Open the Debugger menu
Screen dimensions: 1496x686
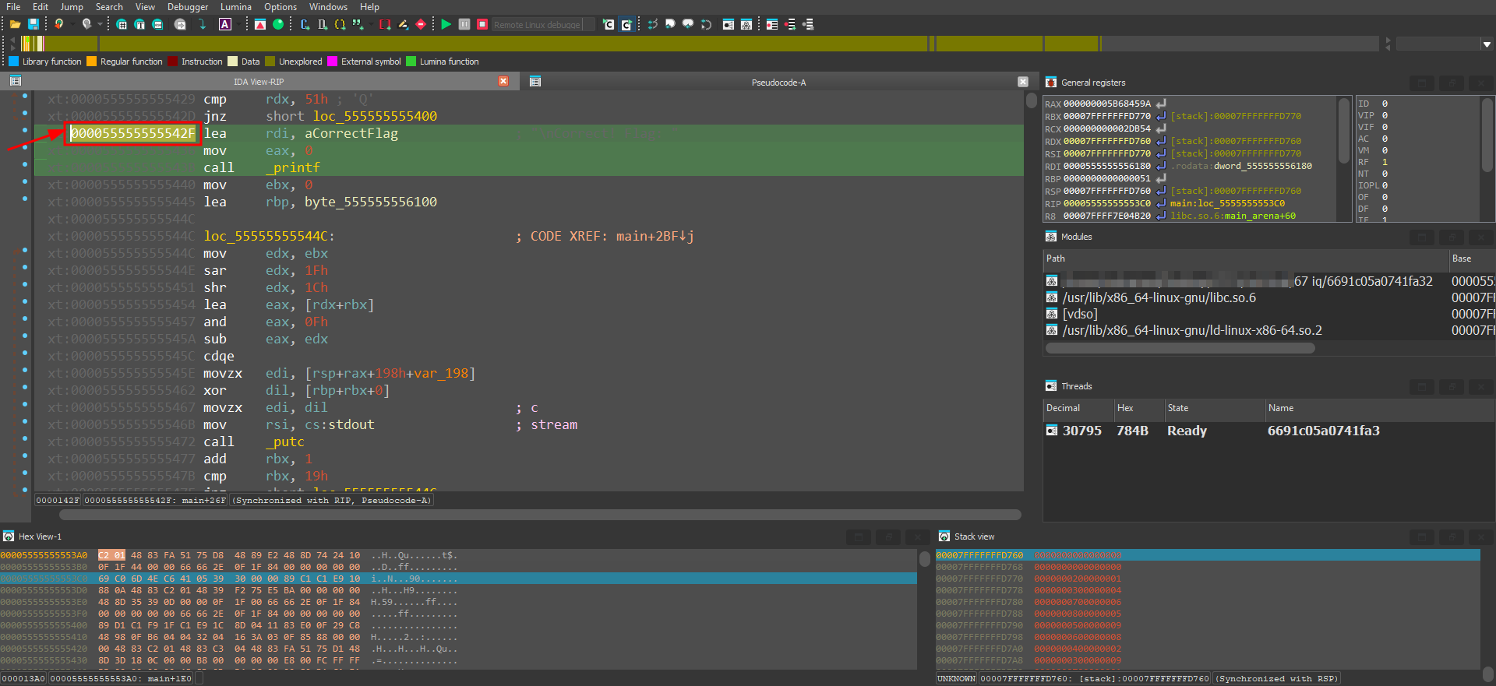click(x=188, y=7)
